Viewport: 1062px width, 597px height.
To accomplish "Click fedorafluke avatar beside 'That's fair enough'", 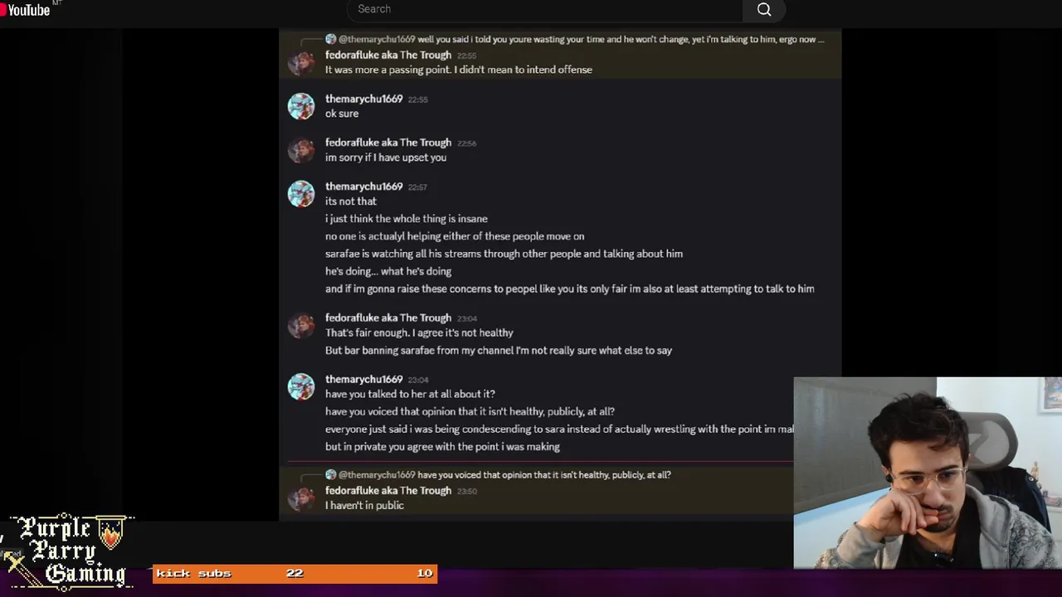I will [301, 325].
